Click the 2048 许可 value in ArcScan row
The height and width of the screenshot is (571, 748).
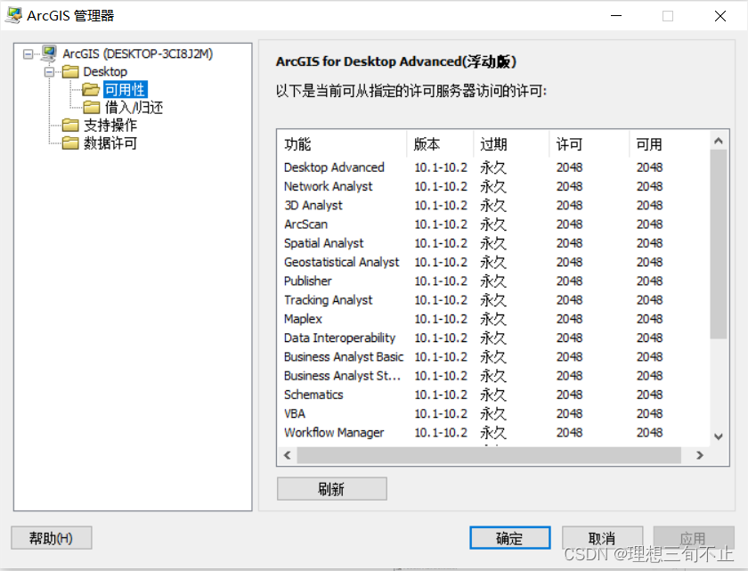coord(570,224)
